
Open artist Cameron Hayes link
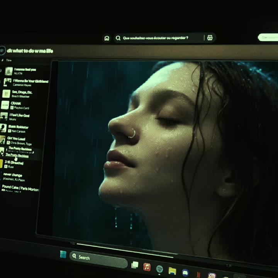22,85
